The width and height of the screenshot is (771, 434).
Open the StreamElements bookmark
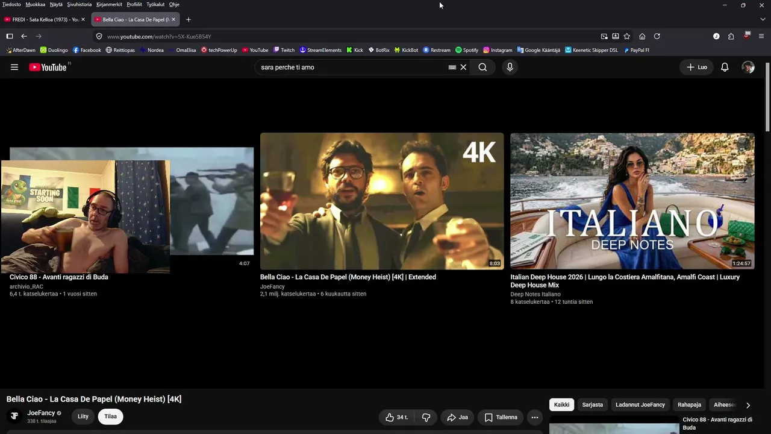click(x=320, y=50)
